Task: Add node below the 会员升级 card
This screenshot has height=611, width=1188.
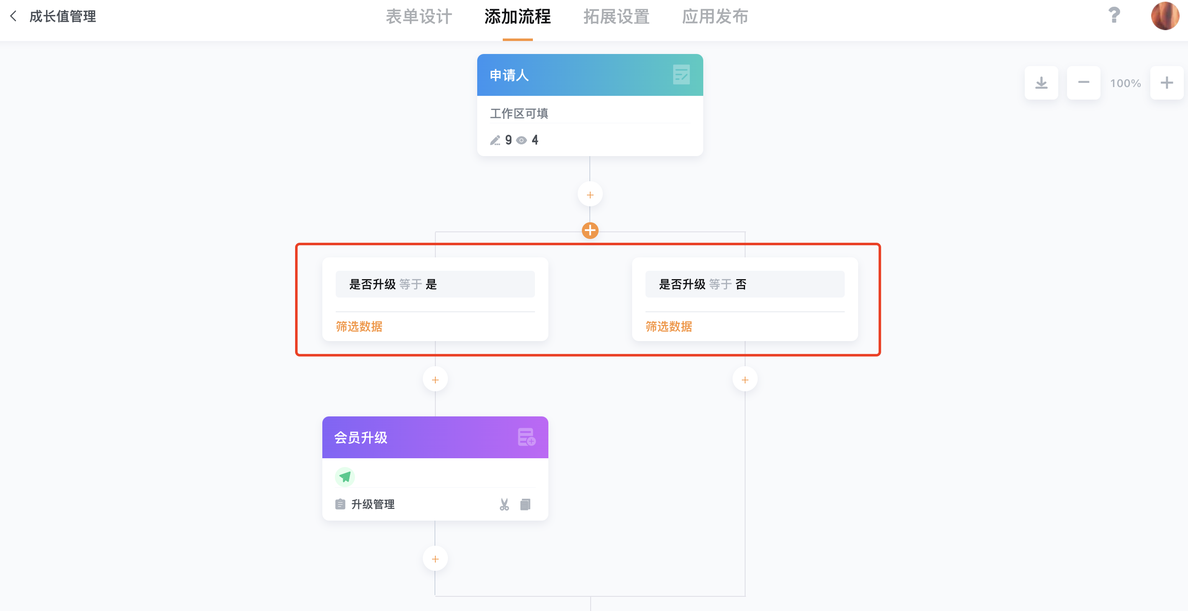Action: [435, 560]
